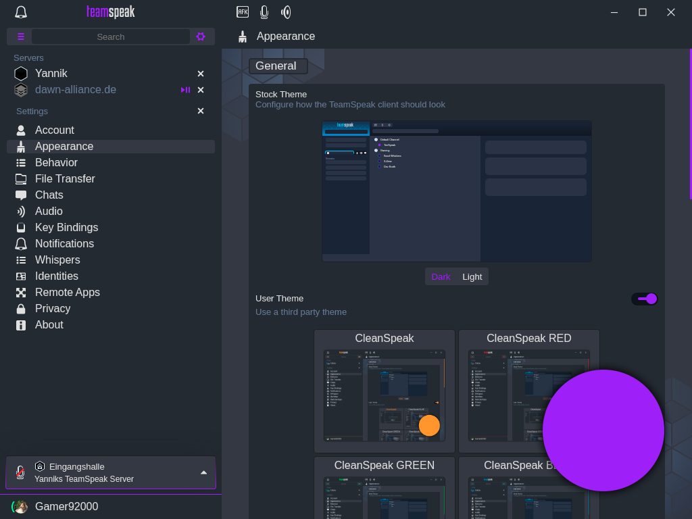The height and width of the screenshot is (519, 692).
Task: Click the Remote Apps icon
Action: pos(21,293)
